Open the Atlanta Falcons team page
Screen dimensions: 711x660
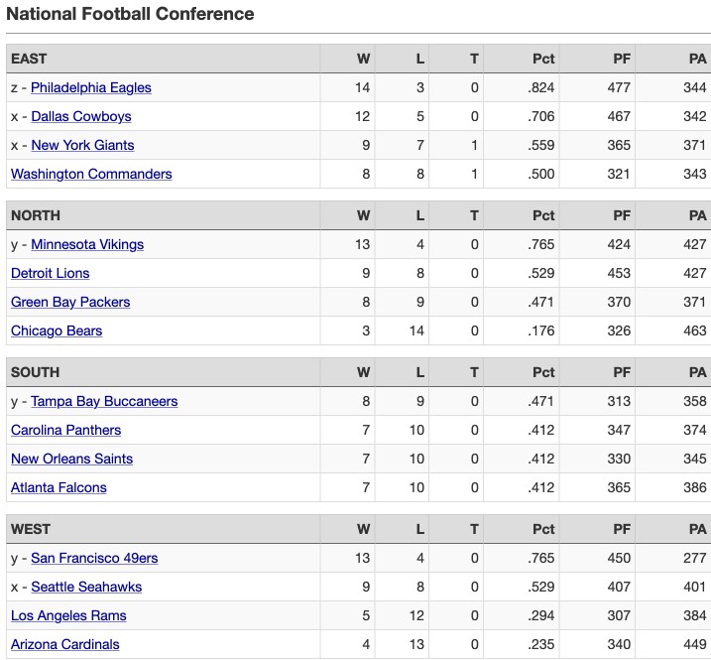pyautogui.click(x=59, y=487)
